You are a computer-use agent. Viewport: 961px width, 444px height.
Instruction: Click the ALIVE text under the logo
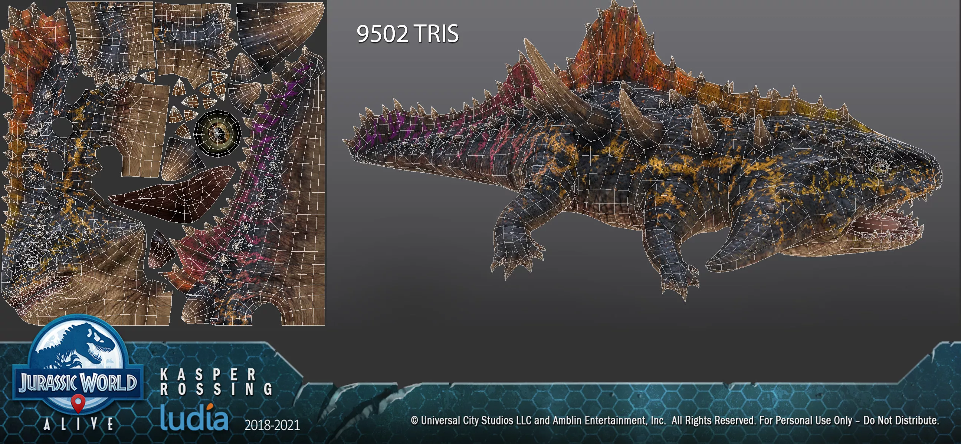pyautogui.click(x=78, y=424)
